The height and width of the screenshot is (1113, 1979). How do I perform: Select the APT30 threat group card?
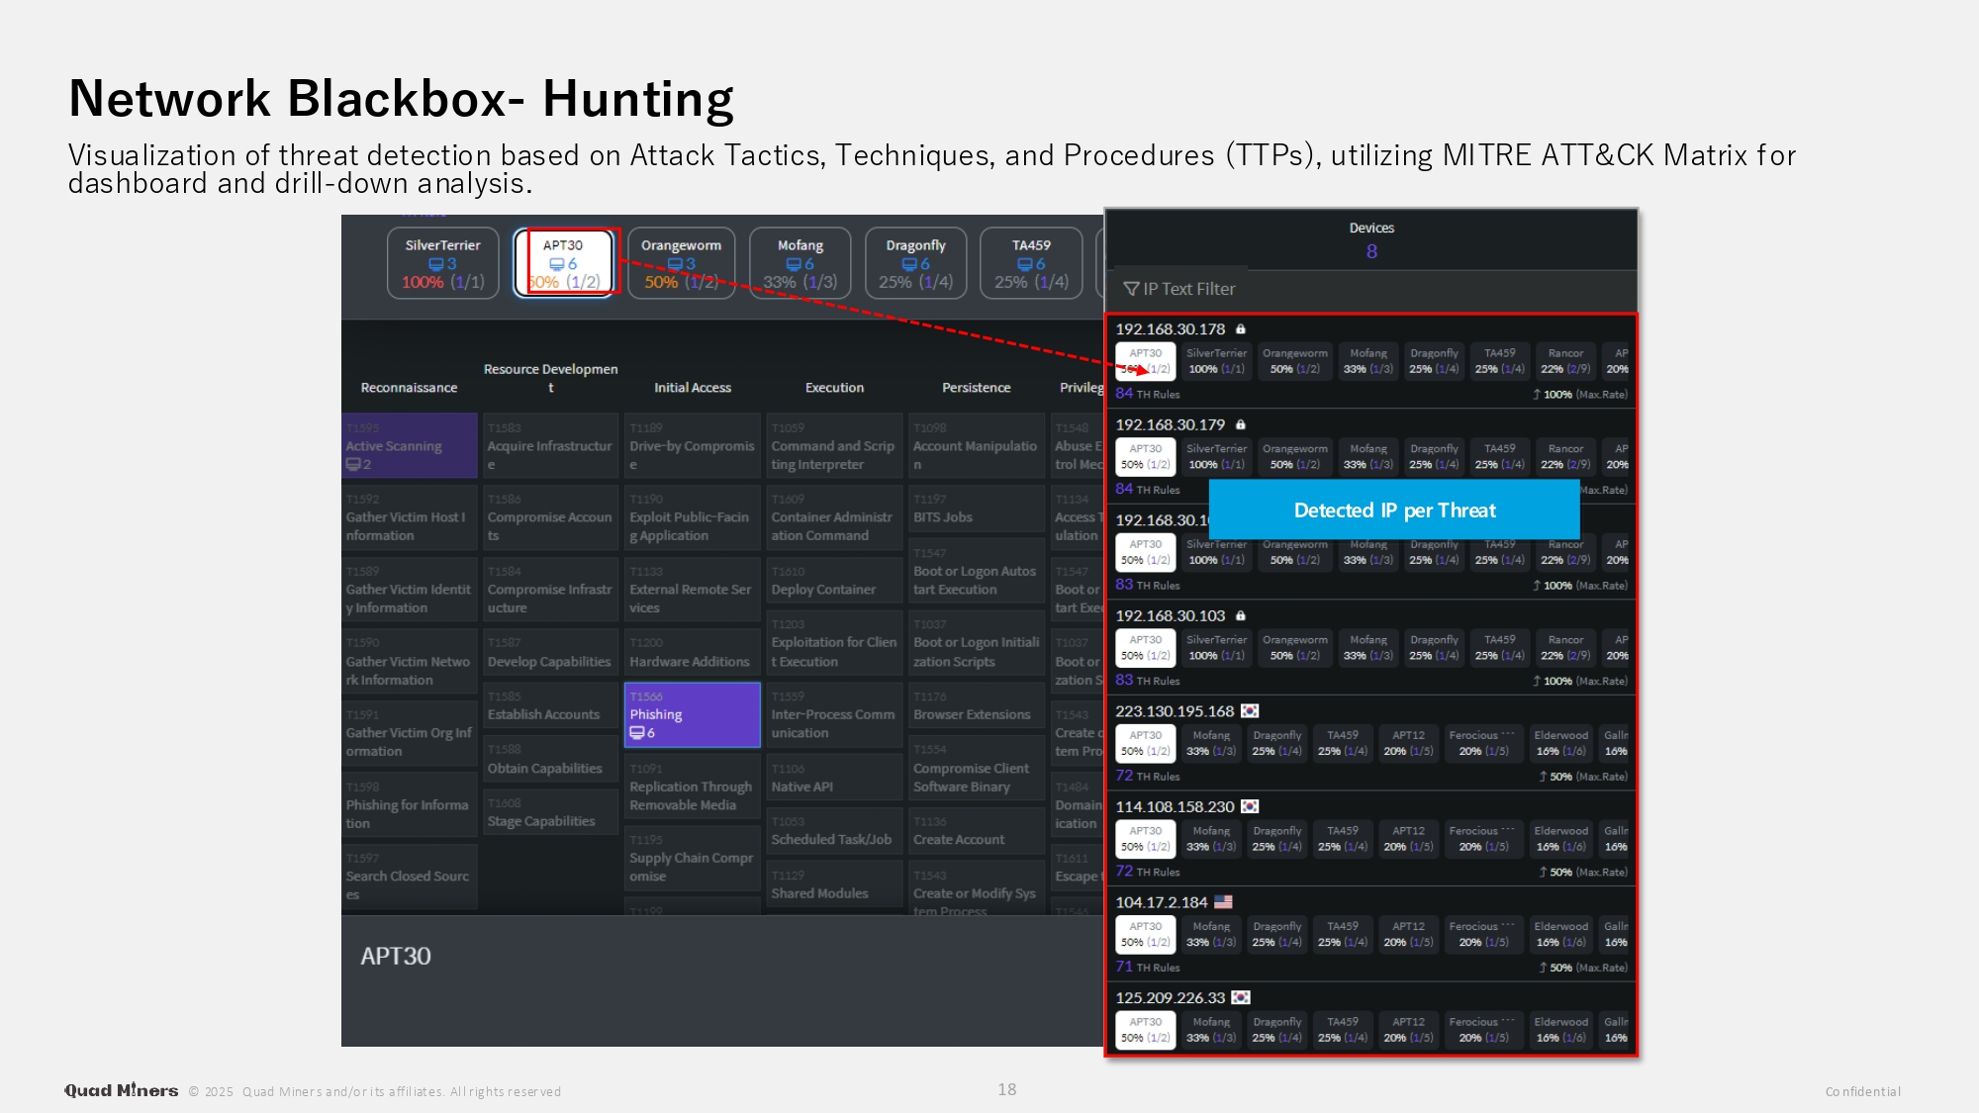click(563, 262)
